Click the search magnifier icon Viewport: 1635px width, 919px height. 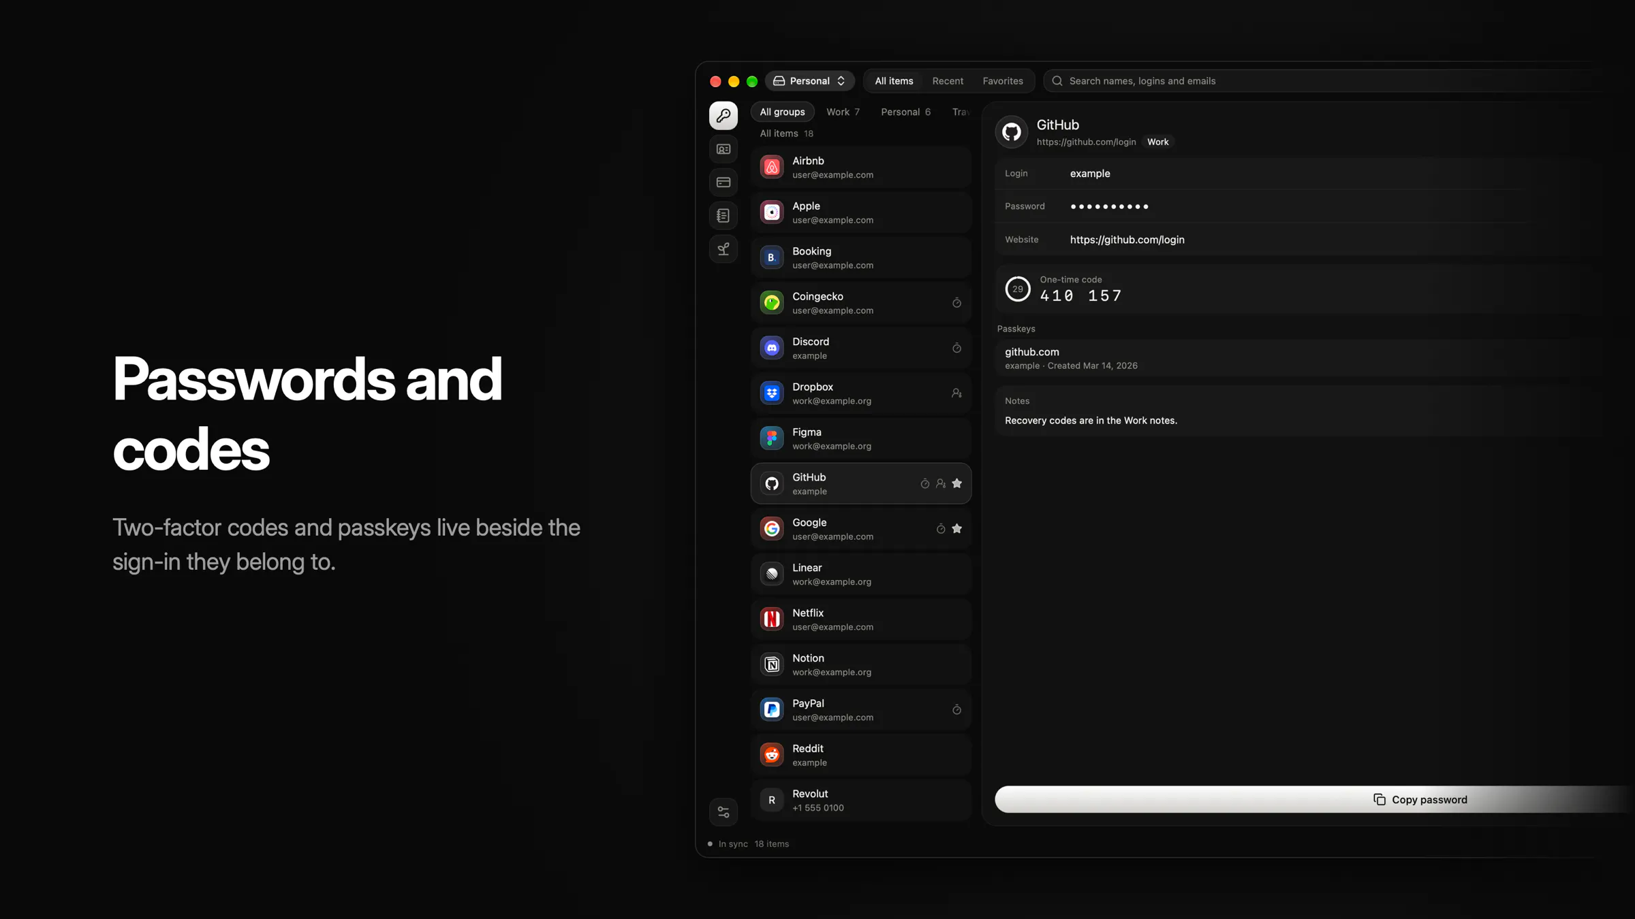point(1057,81)
